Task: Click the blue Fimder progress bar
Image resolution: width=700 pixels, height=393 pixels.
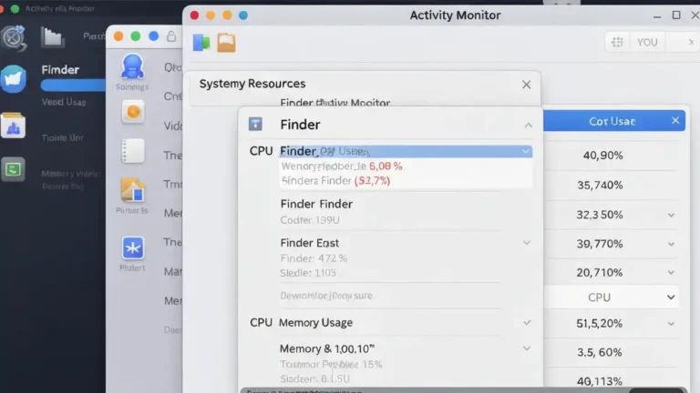Action: click(x=73, y=86)
